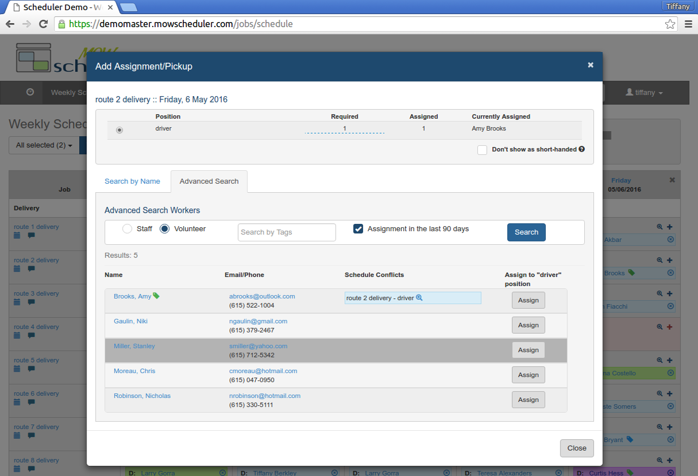The width and height of the screenshot is (698, 476).
Task: Click the green tag icon beside Brooks, Amy
Action: pos(157,296)
